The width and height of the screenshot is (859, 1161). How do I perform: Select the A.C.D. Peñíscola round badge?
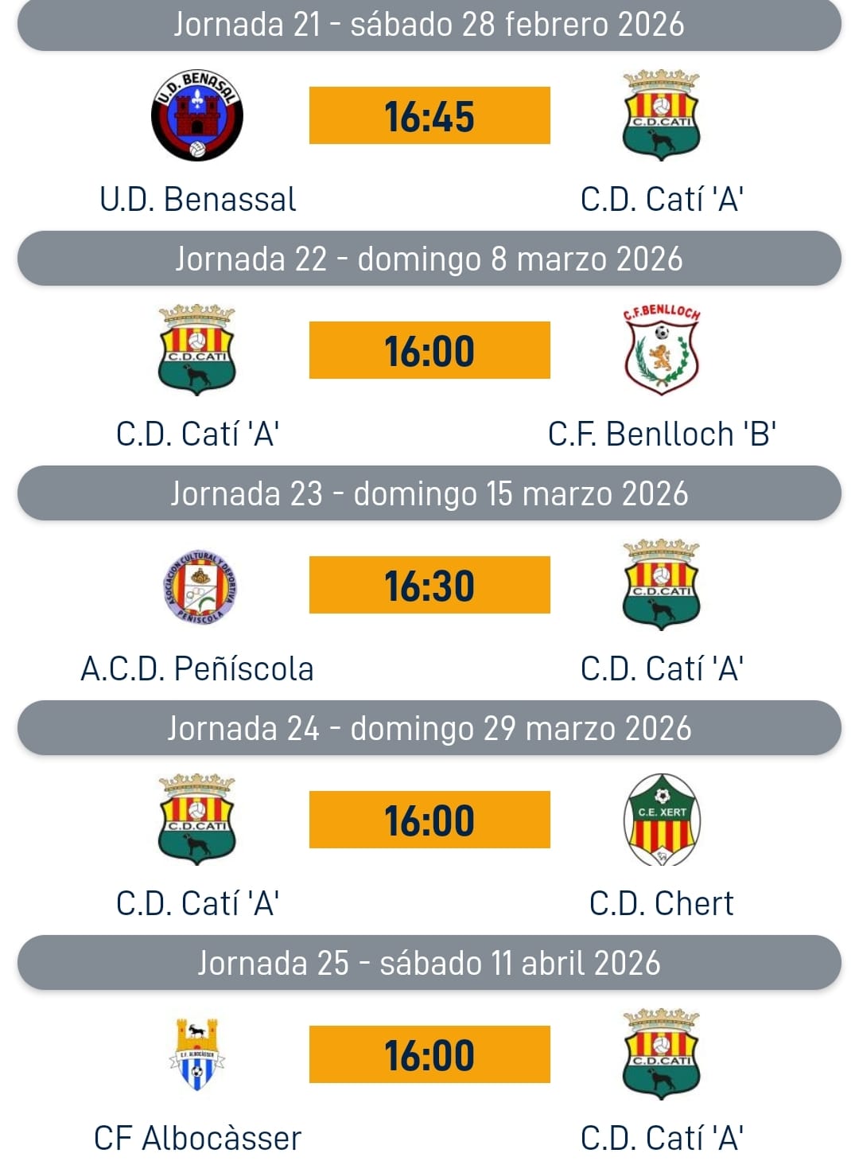(200, 587)
